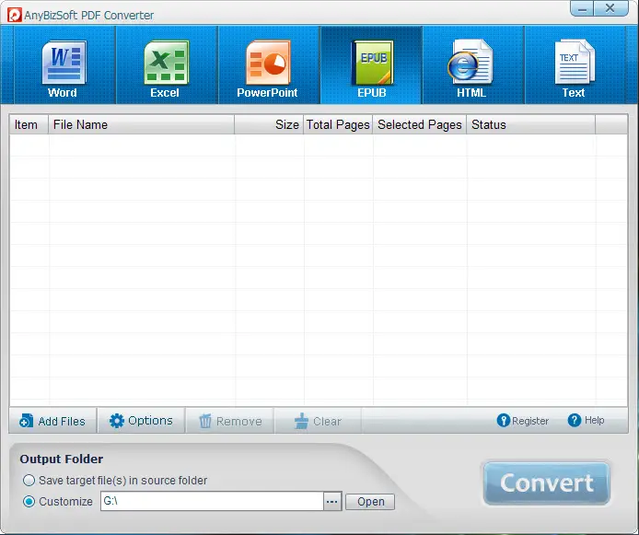Click the Size column header
Image resolution: width=639 pixels, height=535 pixels.
click(x=269, y=124)
